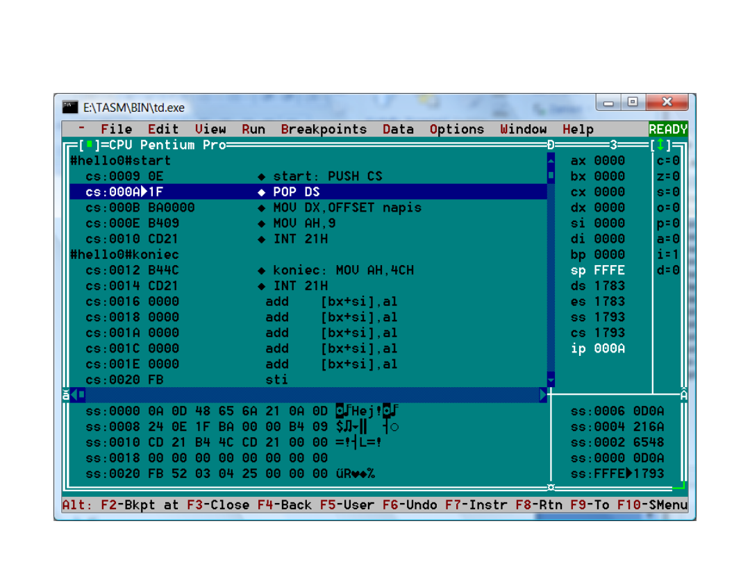Click the code pane scroll up arrow
The height and width of the screenshot is (562, 750).
point(551,160)
